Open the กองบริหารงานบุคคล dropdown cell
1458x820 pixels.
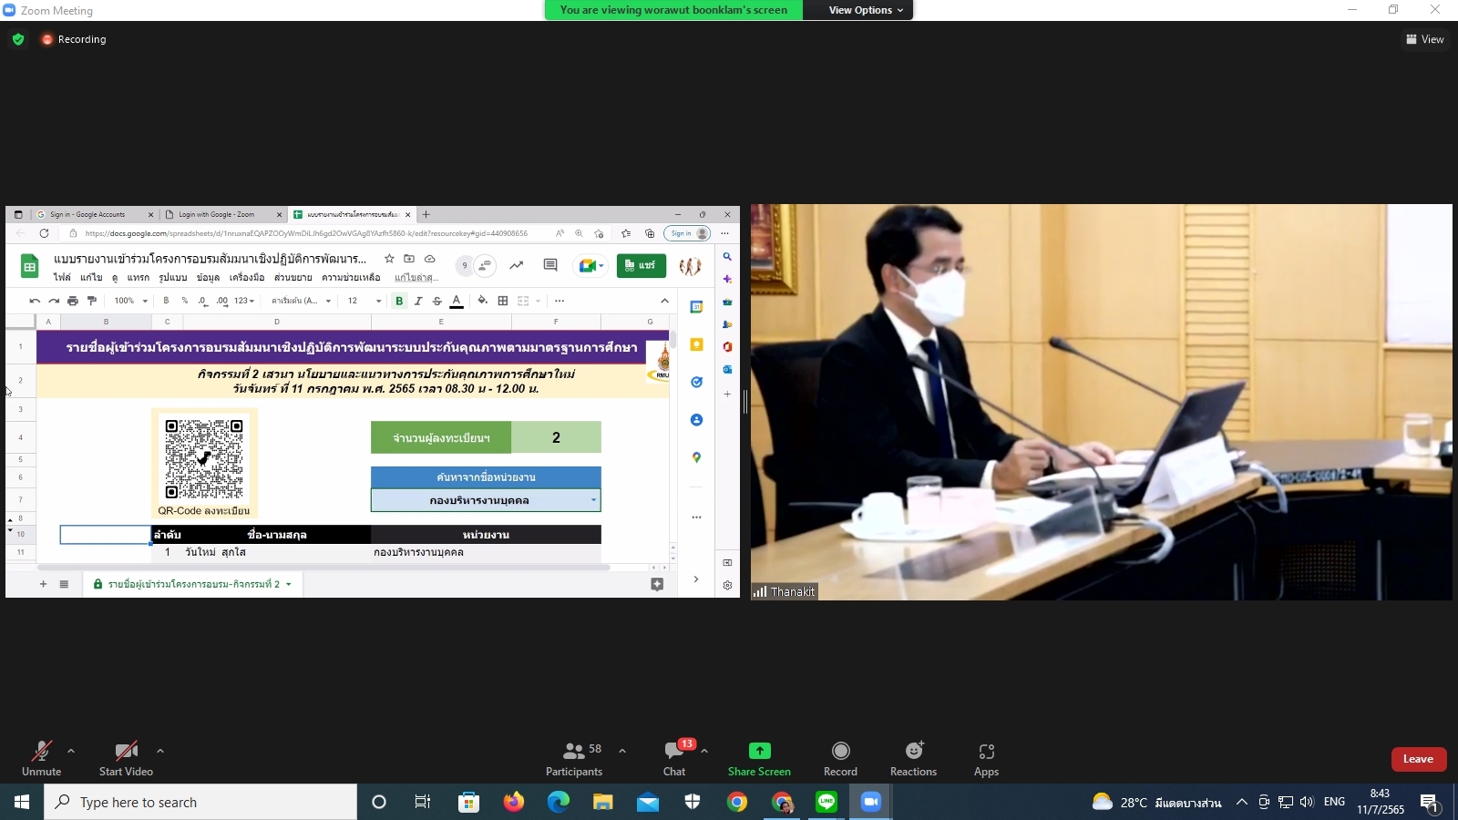[486, 500]
